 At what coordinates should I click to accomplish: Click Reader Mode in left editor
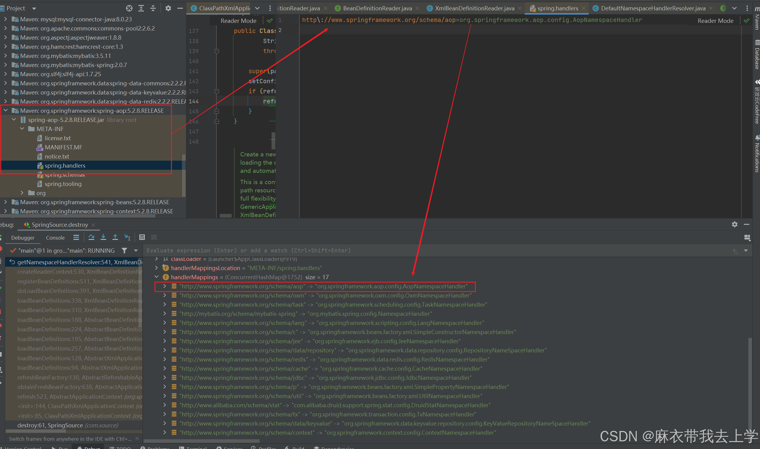point(238,21)
